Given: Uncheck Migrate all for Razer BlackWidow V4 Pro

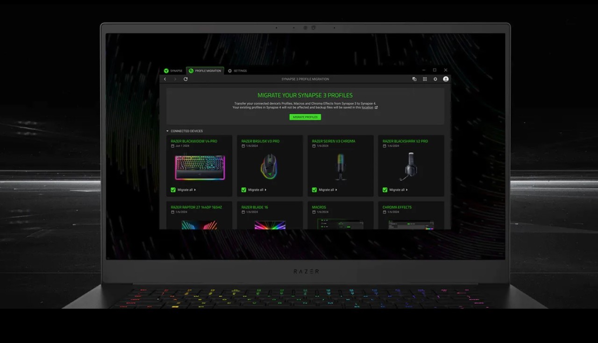Looking at the screenshot, I should (x=173, y=190).
